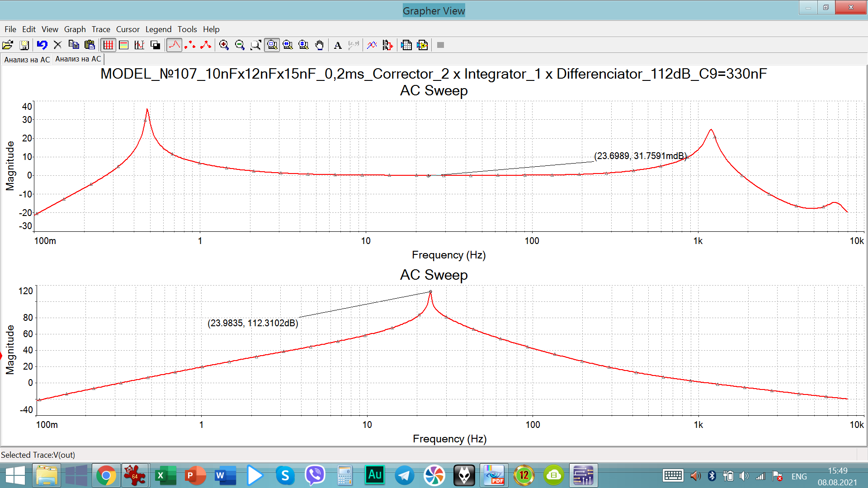The width and height of the screenshot is (868, 488).
Task: Click the upper 'AC Sweep' plot title
Action: (434, 90)
